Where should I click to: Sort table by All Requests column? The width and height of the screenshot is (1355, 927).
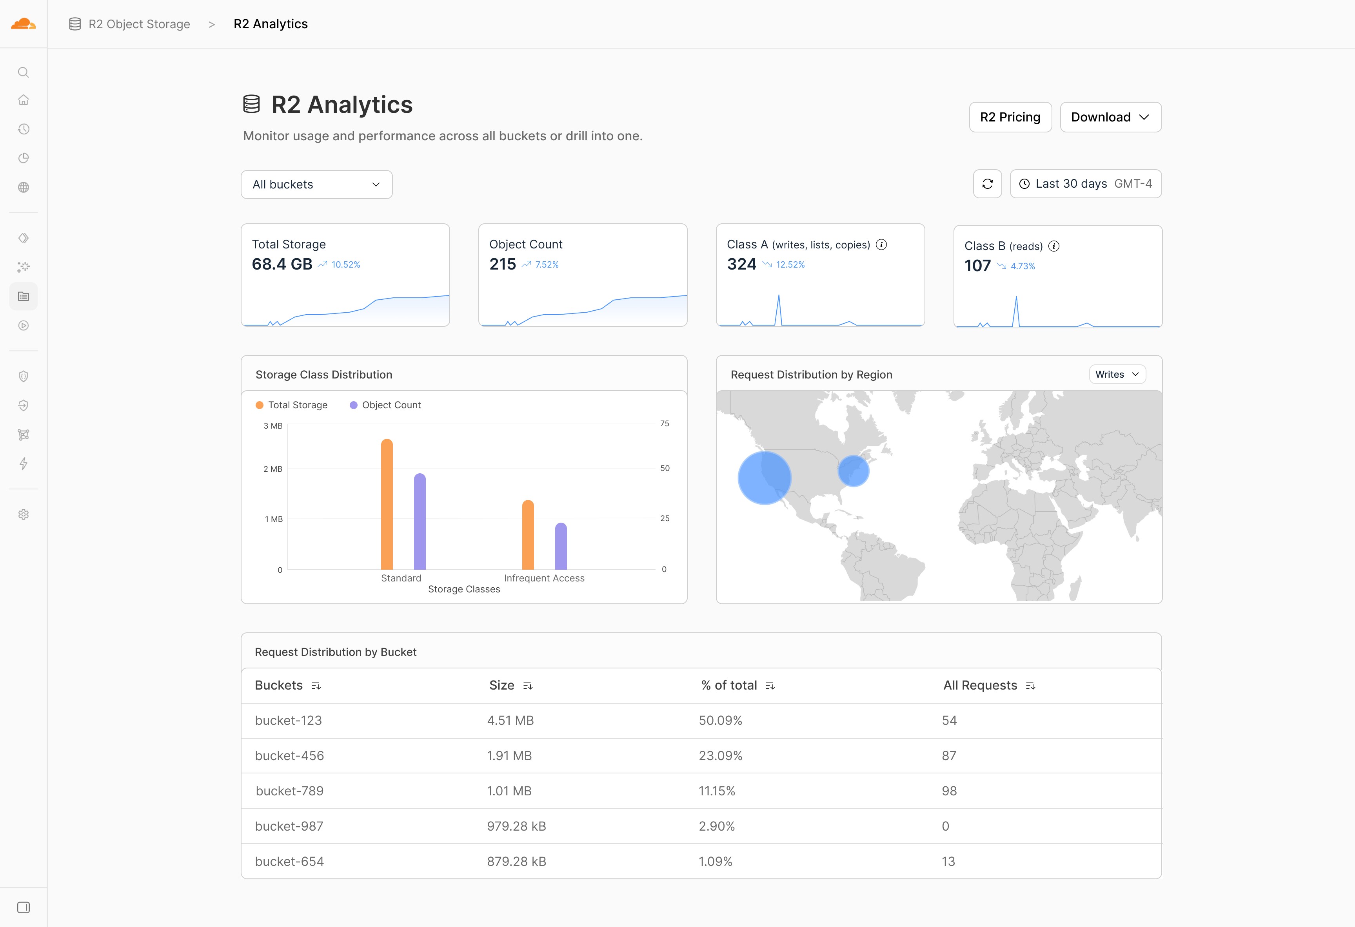(1030, 686)
